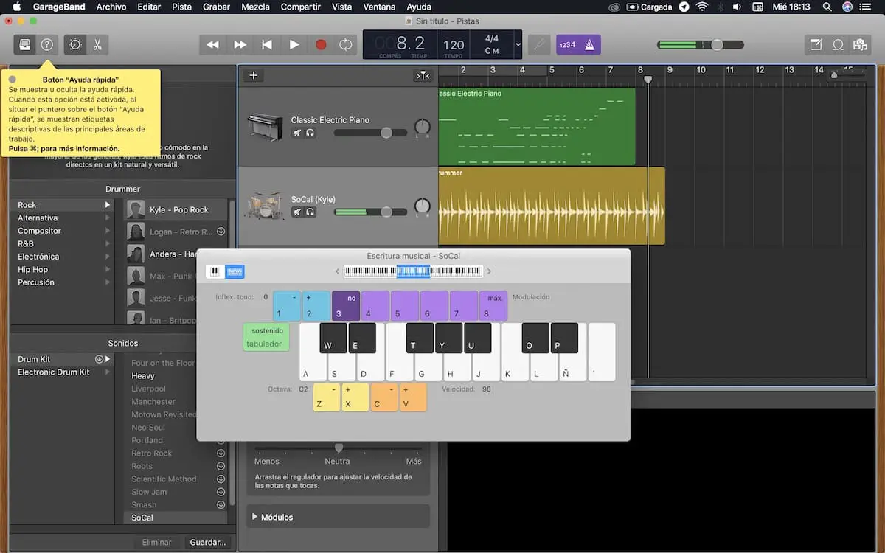885x553 pixels.
Task: Open the scissors Editors button
Action: pyautogui.click(x=97, y=45)
